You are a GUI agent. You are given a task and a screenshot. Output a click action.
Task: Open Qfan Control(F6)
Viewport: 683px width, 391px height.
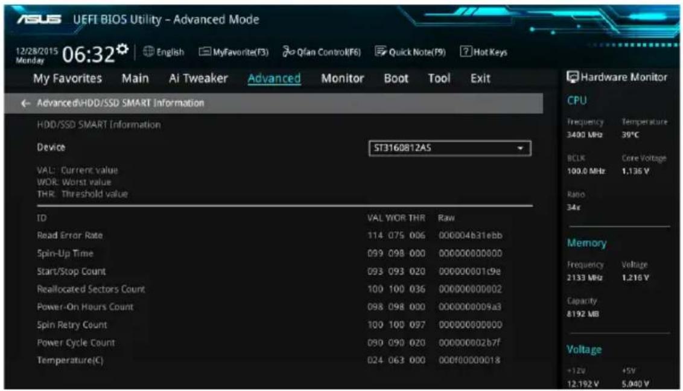(x=322, y=52)
